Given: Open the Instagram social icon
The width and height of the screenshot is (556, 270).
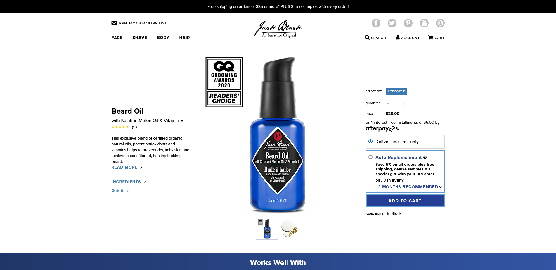Looking at the screenshot, I should 440,23.
